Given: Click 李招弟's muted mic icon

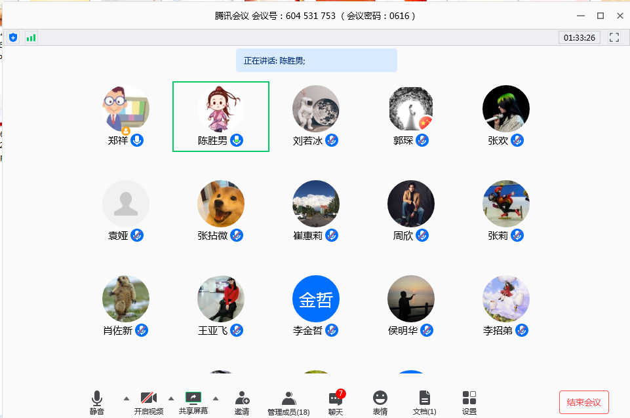Looking at the screenshot, I should point(522,330).
